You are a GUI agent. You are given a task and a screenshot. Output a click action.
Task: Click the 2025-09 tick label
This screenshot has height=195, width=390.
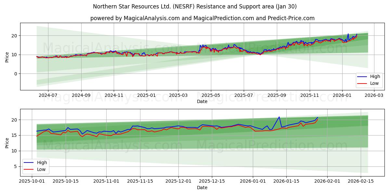277,95
